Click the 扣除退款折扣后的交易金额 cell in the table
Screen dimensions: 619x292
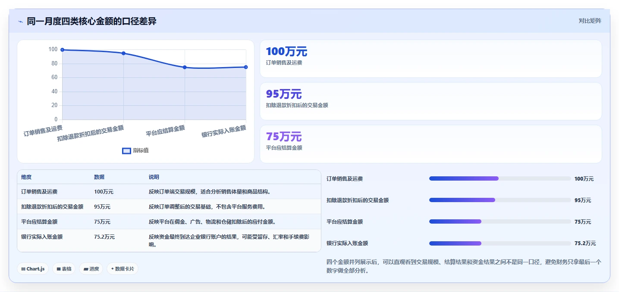point(52,207)
